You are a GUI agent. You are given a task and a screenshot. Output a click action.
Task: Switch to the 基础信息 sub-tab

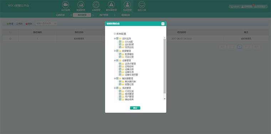click(126, 15)
